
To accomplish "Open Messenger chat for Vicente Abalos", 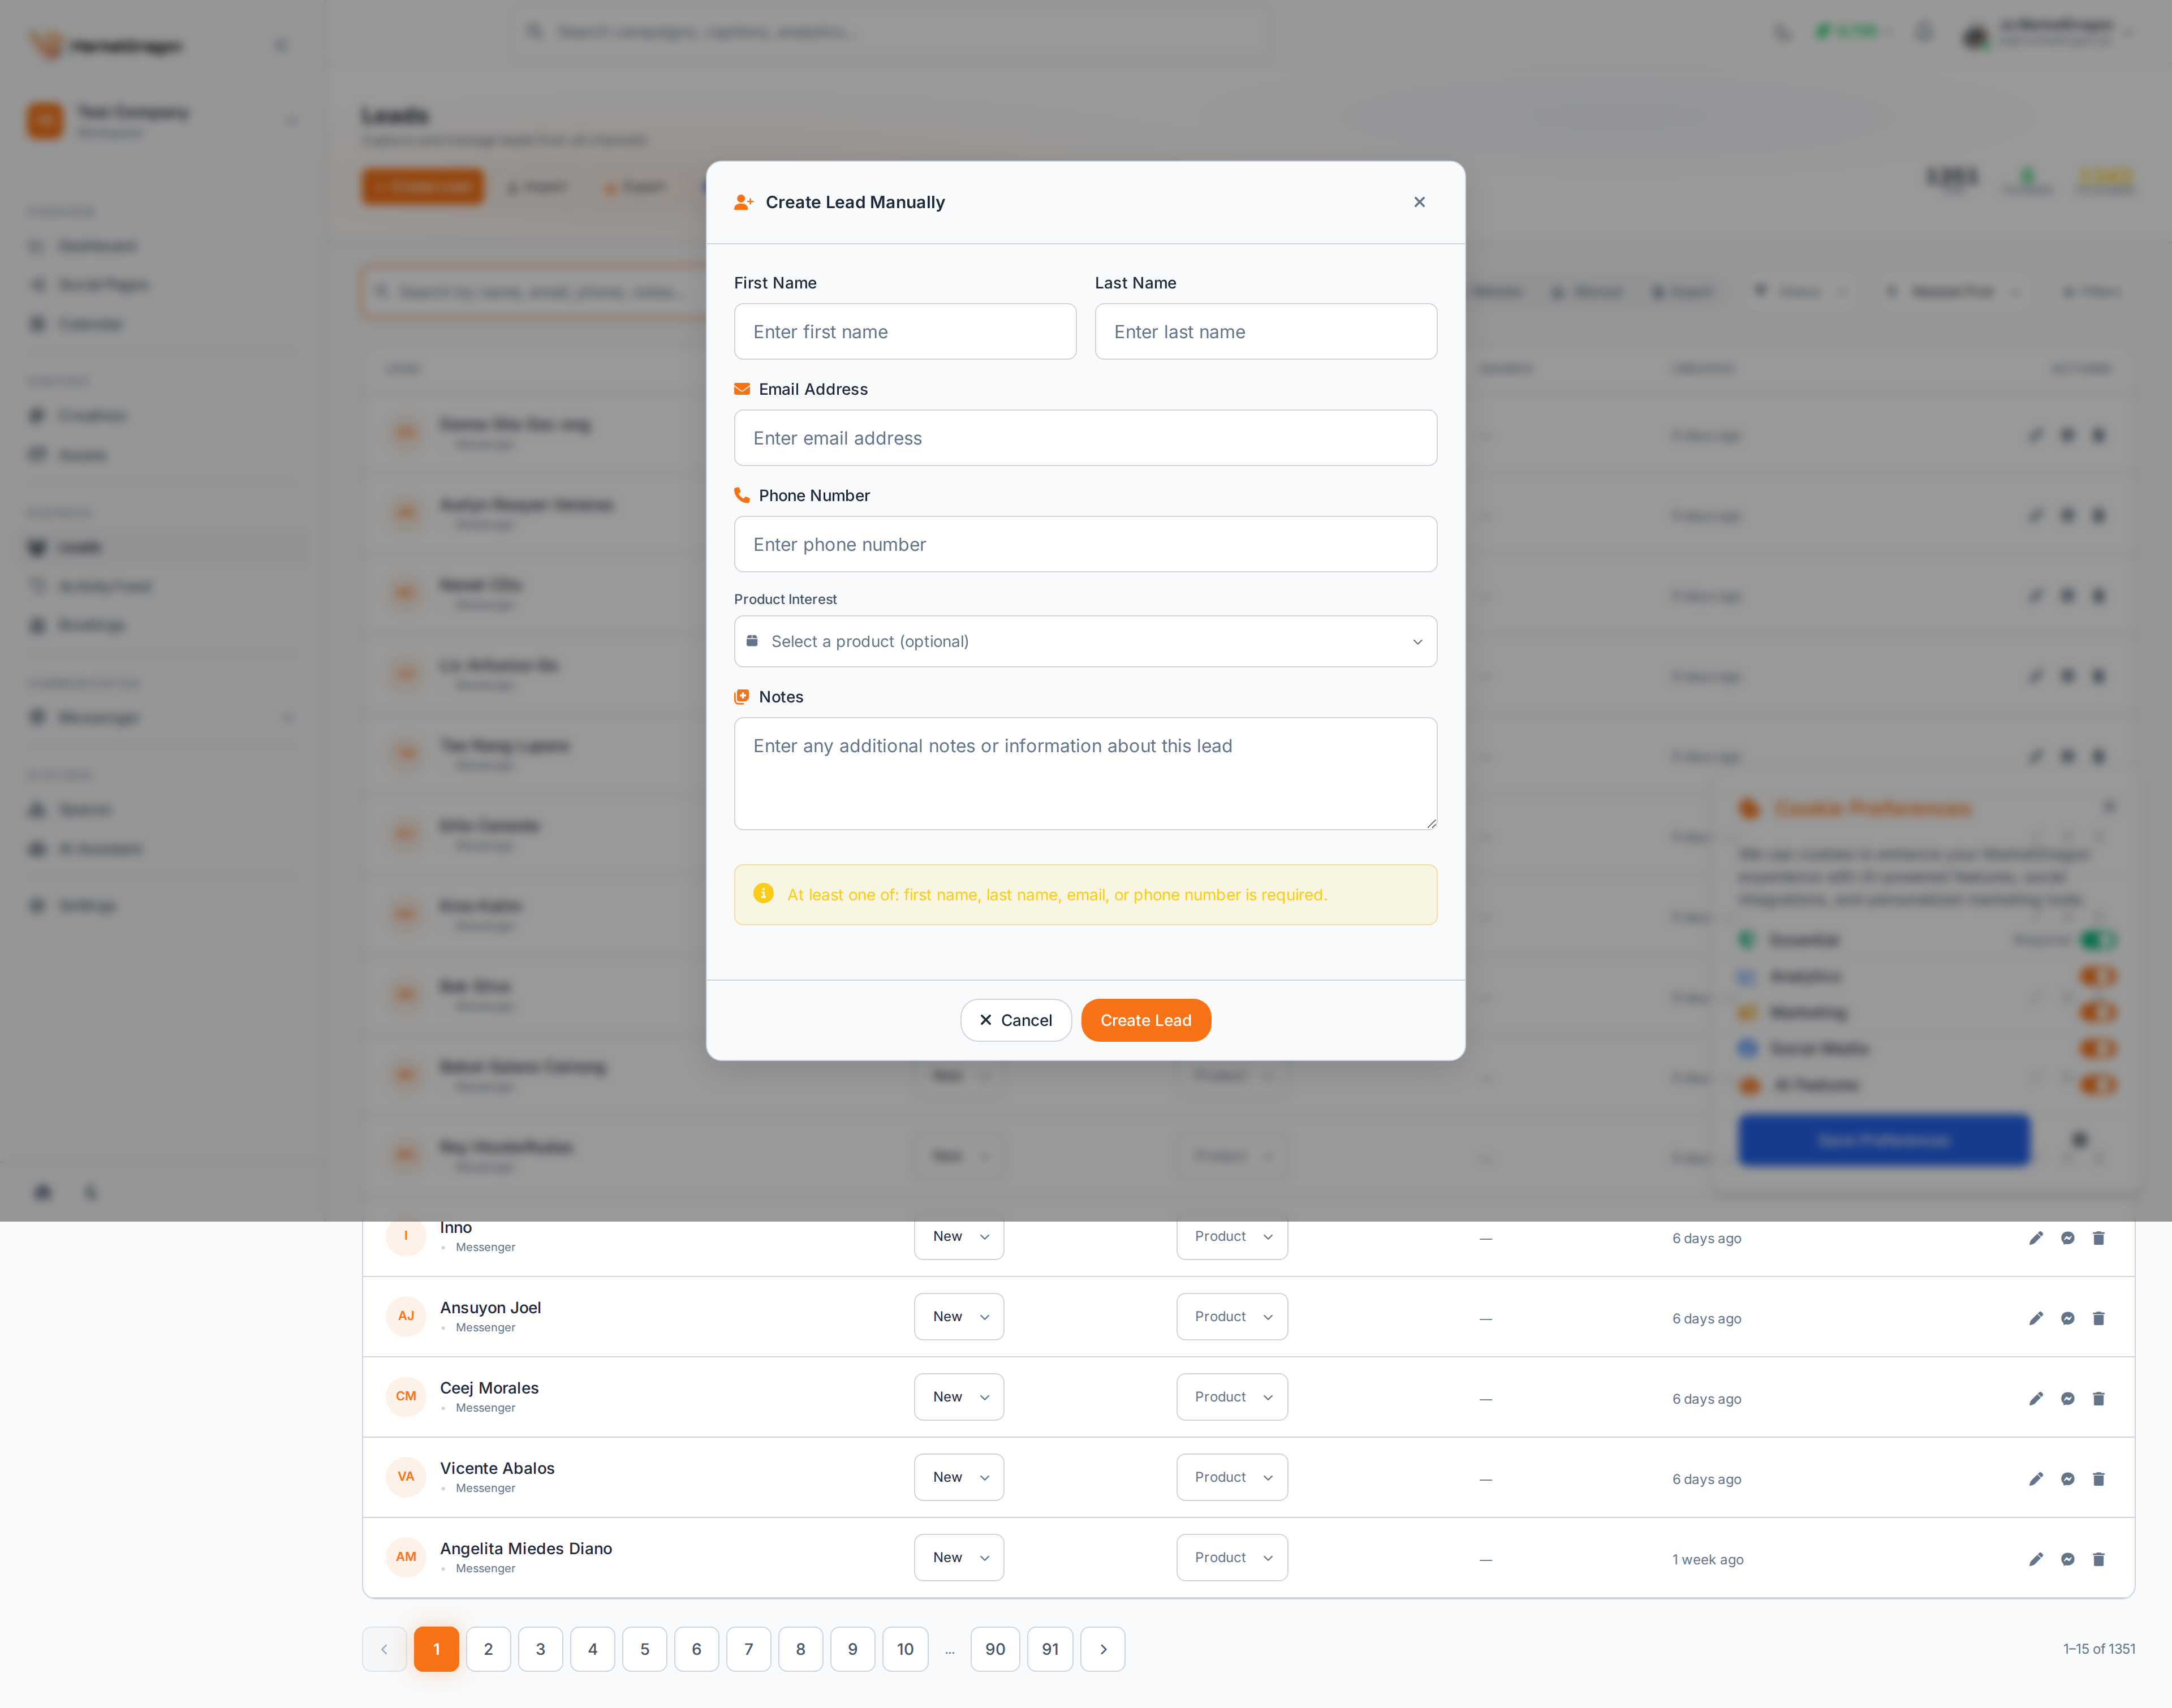I will 2067,1478.
